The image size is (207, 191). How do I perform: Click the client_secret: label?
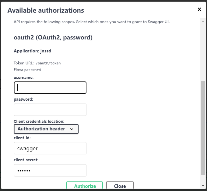(26, 160)
